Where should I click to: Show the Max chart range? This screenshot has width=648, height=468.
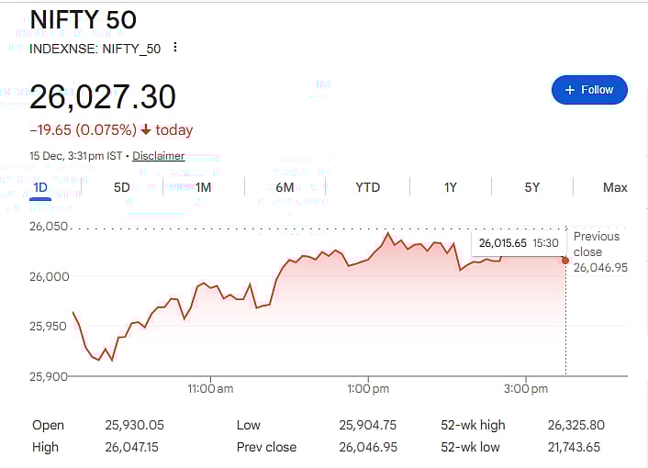coord(615,187)
